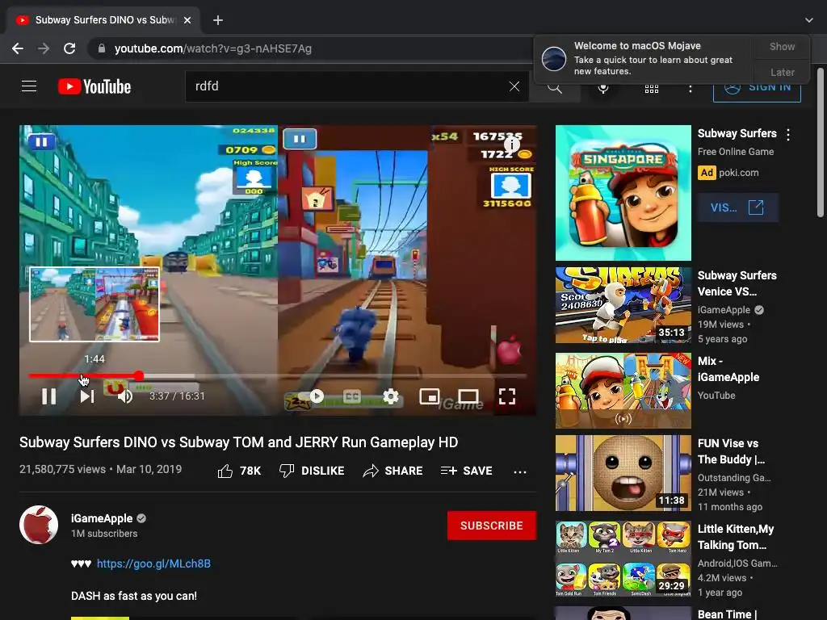This screenshot has width=827, height=620.
Task: Open the YouTube settings three-dot menu
Action: (x=690, y=88)
